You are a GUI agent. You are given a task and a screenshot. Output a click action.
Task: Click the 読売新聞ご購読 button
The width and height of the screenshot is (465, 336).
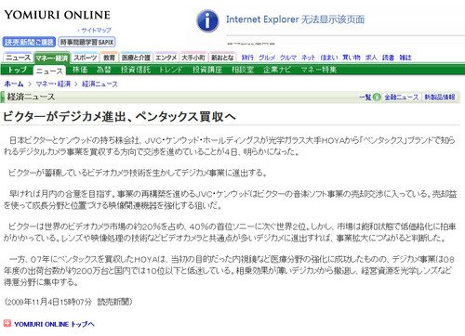pos(29,42)
